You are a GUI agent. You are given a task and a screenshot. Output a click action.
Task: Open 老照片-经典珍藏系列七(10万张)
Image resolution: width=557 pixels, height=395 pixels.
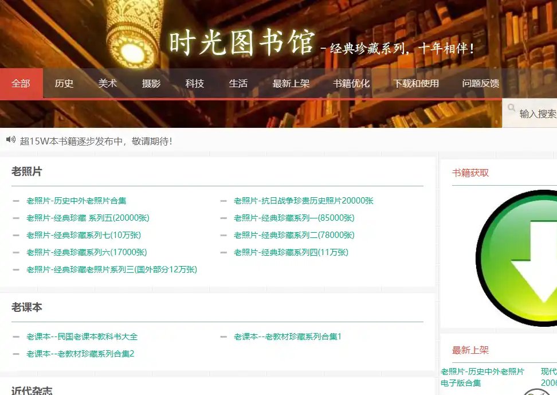[x=84, y=235]
